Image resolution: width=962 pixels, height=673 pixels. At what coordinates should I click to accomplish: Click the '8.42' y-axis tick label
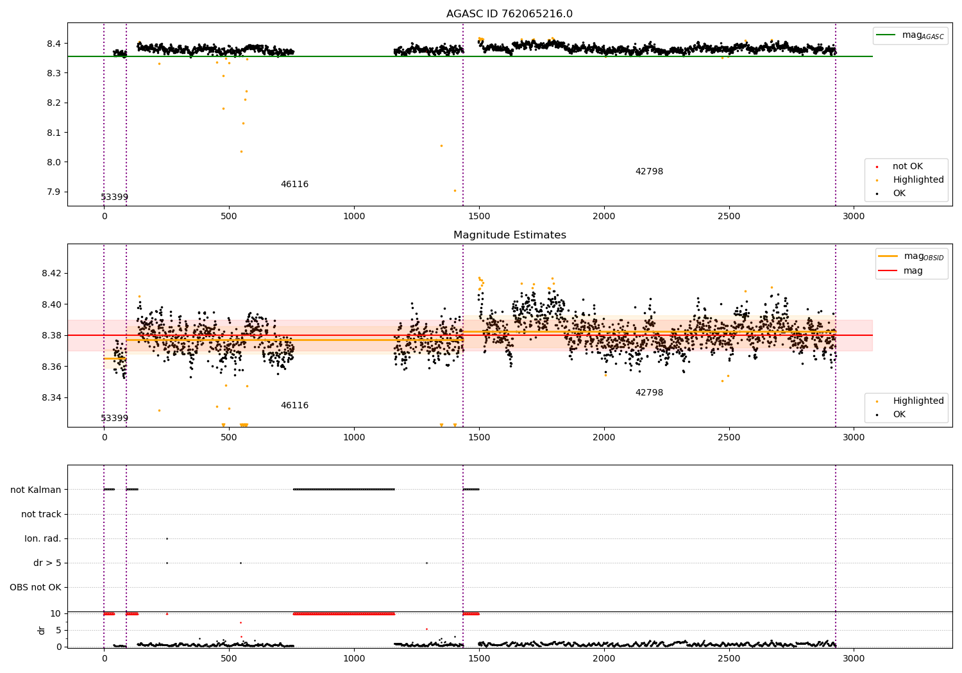coord(51,274)
